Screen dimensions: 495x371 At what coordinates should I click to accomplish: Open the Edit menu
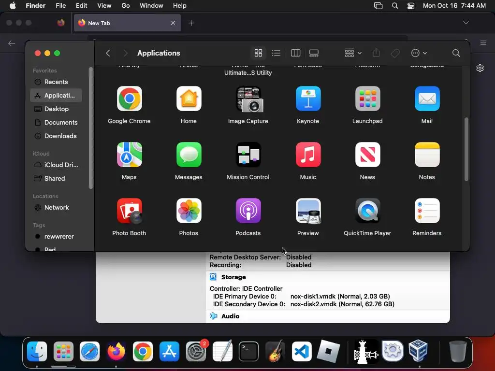81,6
